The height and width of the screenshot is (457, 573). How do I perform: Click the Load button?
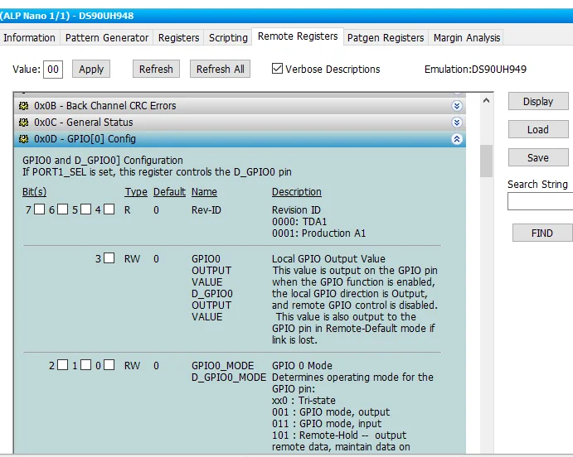(x=538, y=129)
